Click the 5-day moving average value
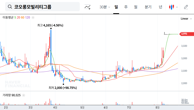 click(x=15, y=18)
